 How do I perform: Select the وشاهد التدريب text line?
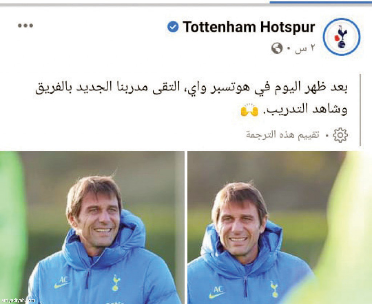[x=305, y=110]
